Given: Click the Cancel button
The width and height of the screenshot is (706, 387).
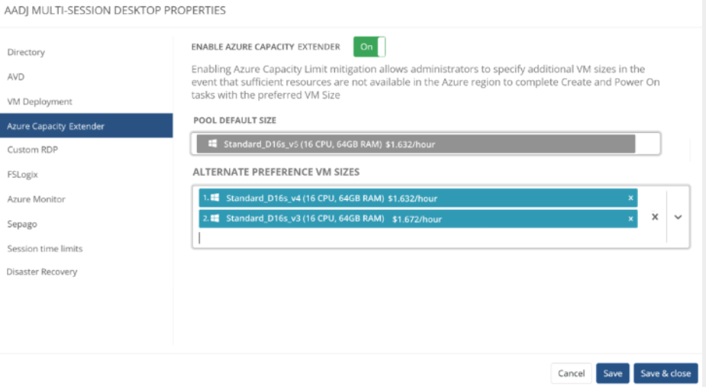Looking at the screenshot, I should coord(571,373).
